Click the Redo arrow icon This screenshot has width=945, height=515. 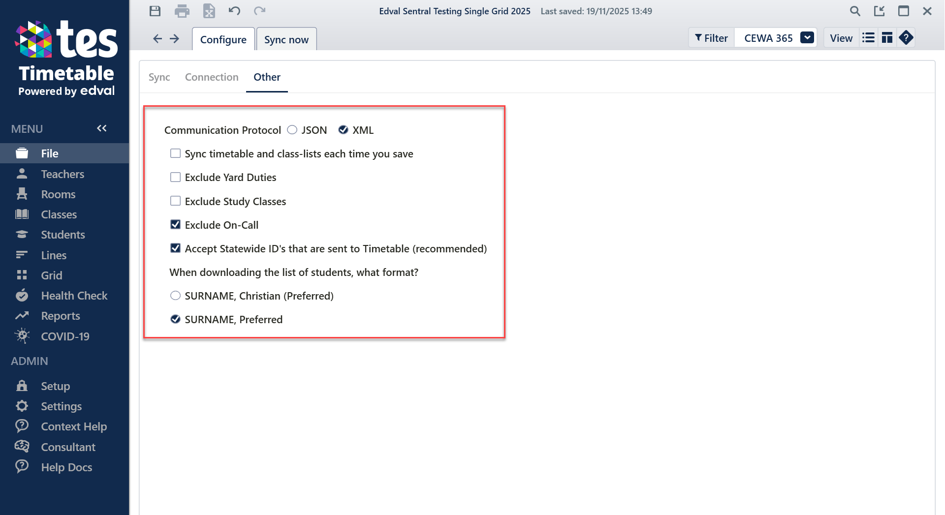(260, 11)
